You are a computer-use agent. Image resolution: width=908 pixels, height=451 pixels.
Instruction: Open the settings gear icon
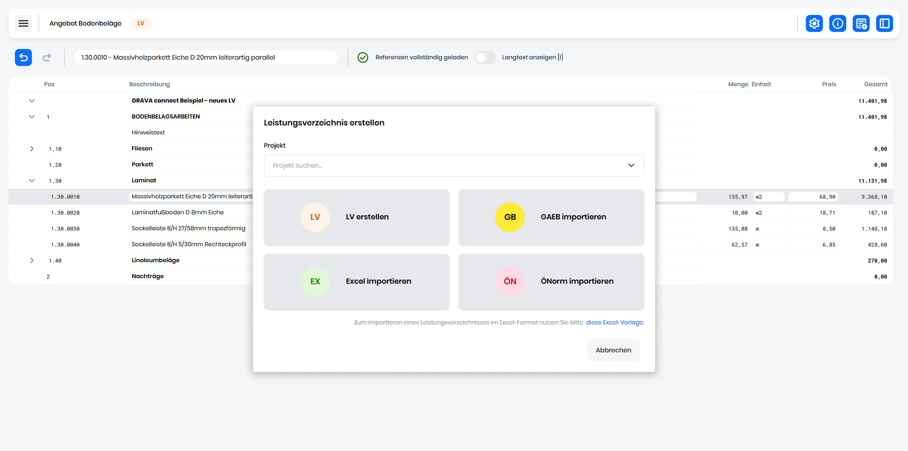814,23
